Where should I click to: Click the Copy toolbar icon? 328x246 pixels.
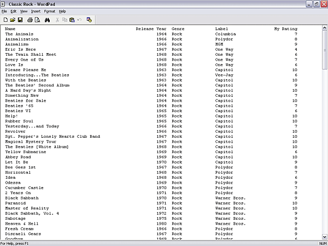pos(65,20)
